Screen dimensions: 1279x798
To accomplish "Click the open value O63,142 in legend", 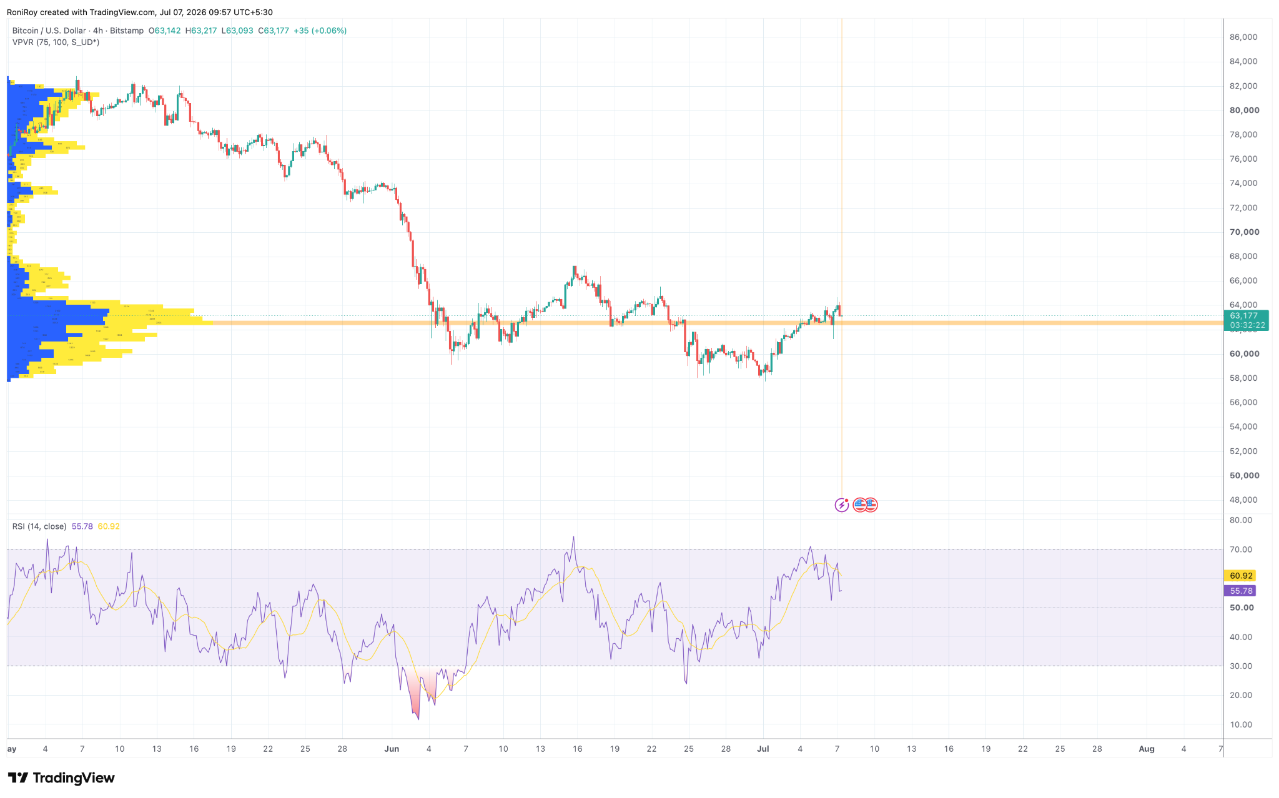I will pos(164,31).
